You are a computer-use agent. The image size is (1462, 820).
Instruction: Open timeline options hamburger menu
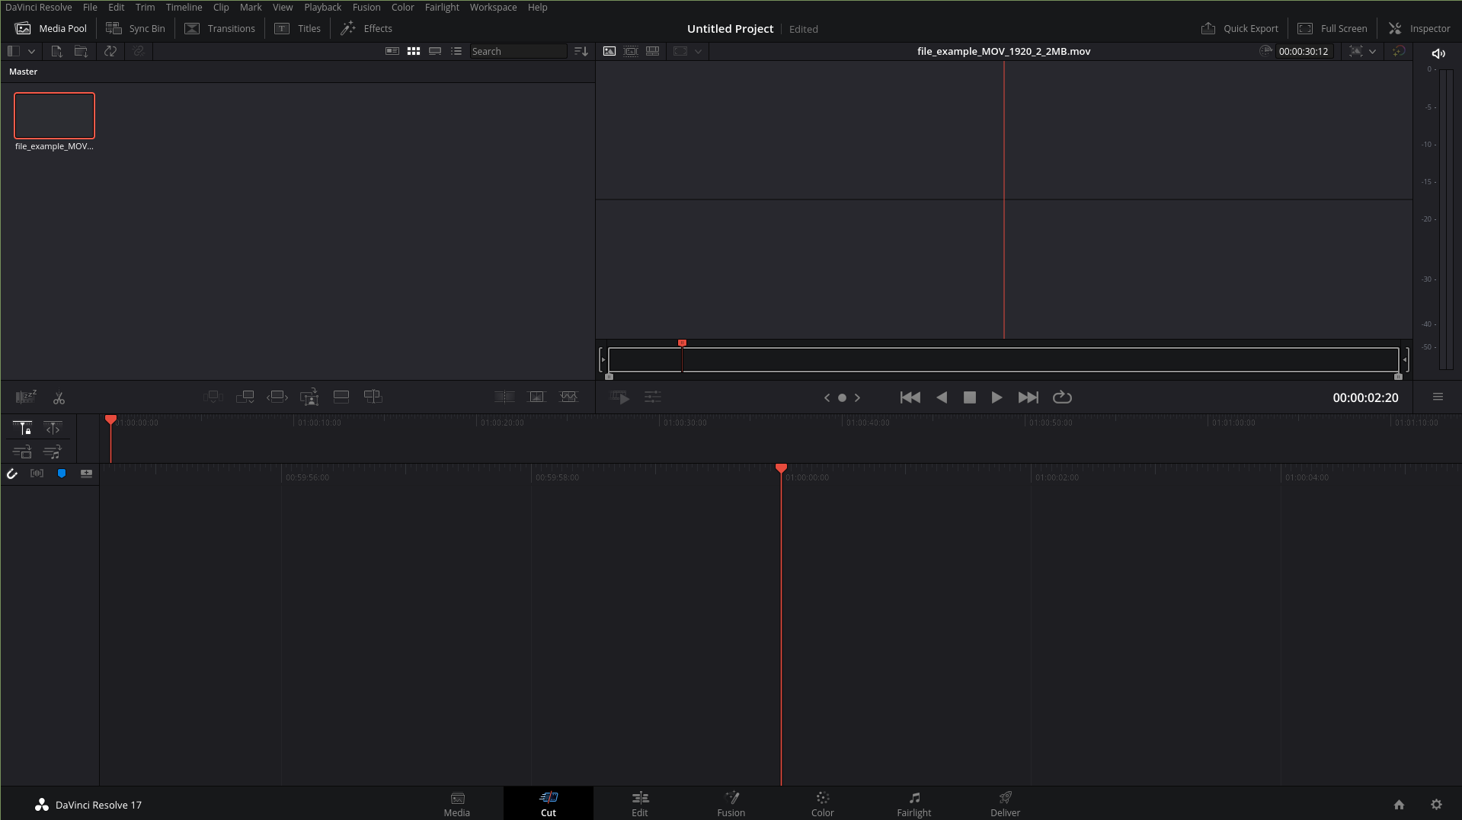click(x=1438, y=397)
